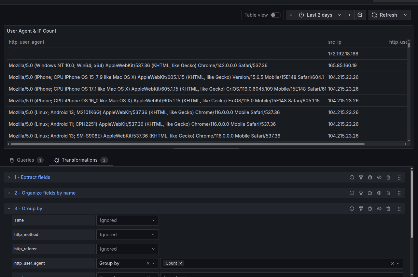Open the Last 2 days time picker

[320, 15]
